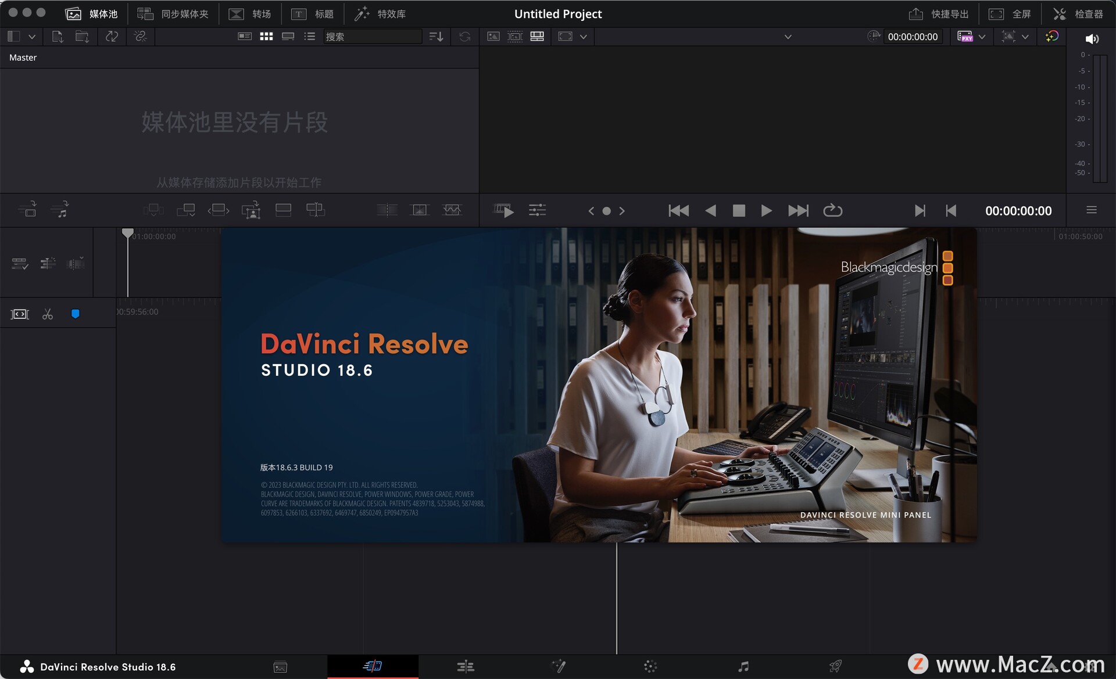The width and height of the screenshot is (1116, 679).
Task: Switch media pool to metadata view
Action: (245, 36)
